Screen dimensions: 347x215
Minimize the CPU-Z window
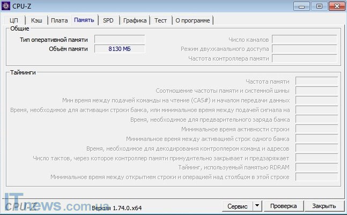point(303,6)
